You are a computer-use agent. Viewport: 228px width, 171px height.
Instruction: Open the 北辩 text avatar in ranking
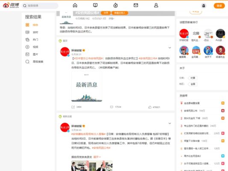(x=196, y=34)
